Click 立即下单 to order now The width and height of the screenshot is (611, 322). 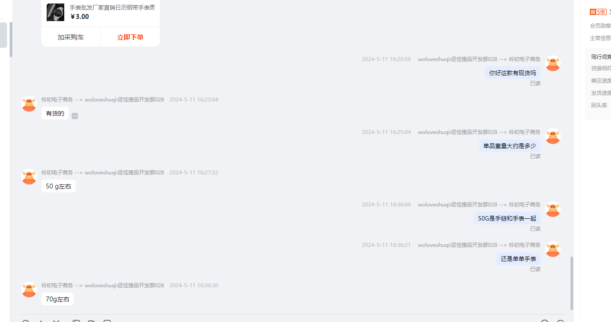pyautogui.click(x=130, y=37)
